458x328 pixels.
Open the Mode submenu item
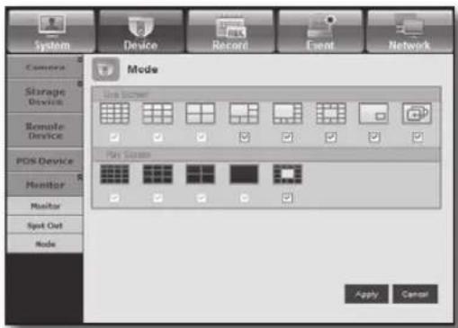tap(45, 244)
